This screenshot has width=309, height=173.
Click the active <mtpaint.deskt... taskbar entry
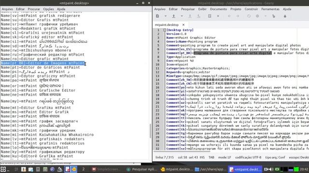(245, 169)
